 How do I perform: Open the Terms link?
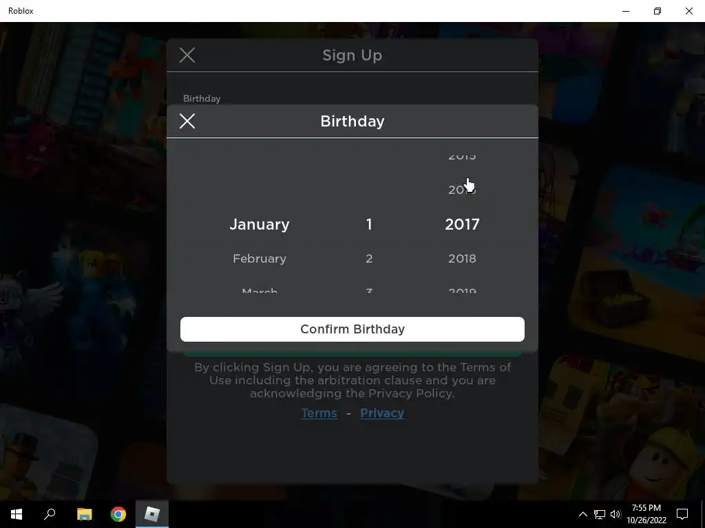click(319, 413)
